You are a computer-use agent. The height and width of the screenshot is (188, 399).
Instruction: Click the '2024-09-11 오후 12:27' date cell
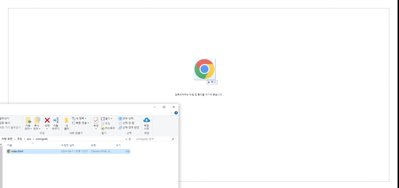click(74, 151)
